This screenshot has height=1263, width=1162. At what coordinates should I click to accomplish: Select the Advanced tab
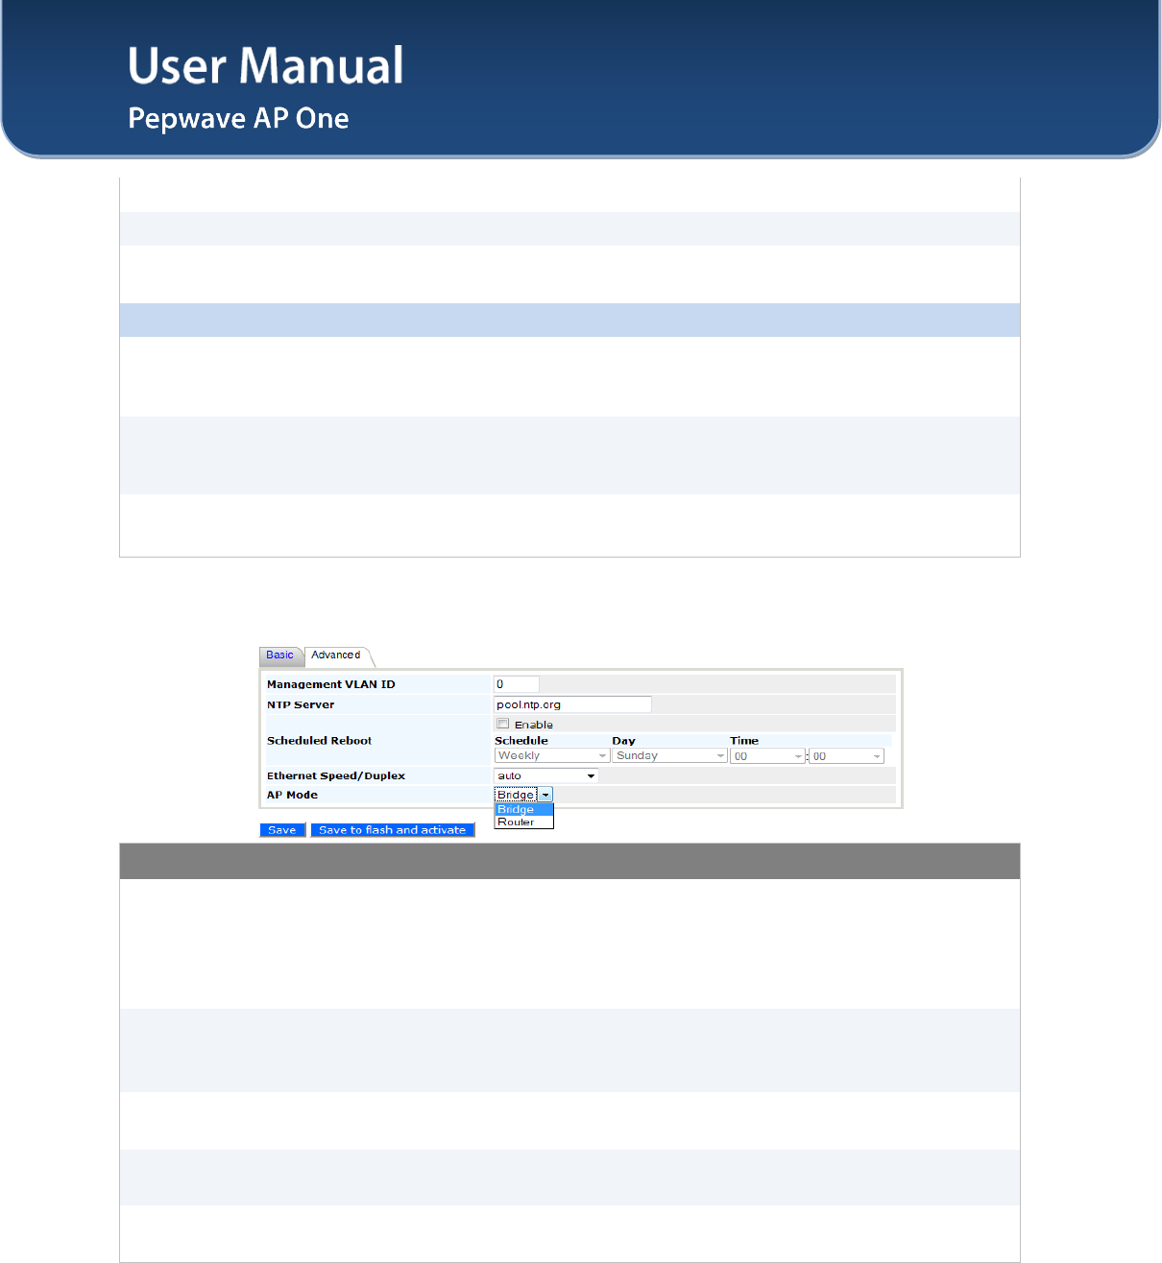coord(336,655)
